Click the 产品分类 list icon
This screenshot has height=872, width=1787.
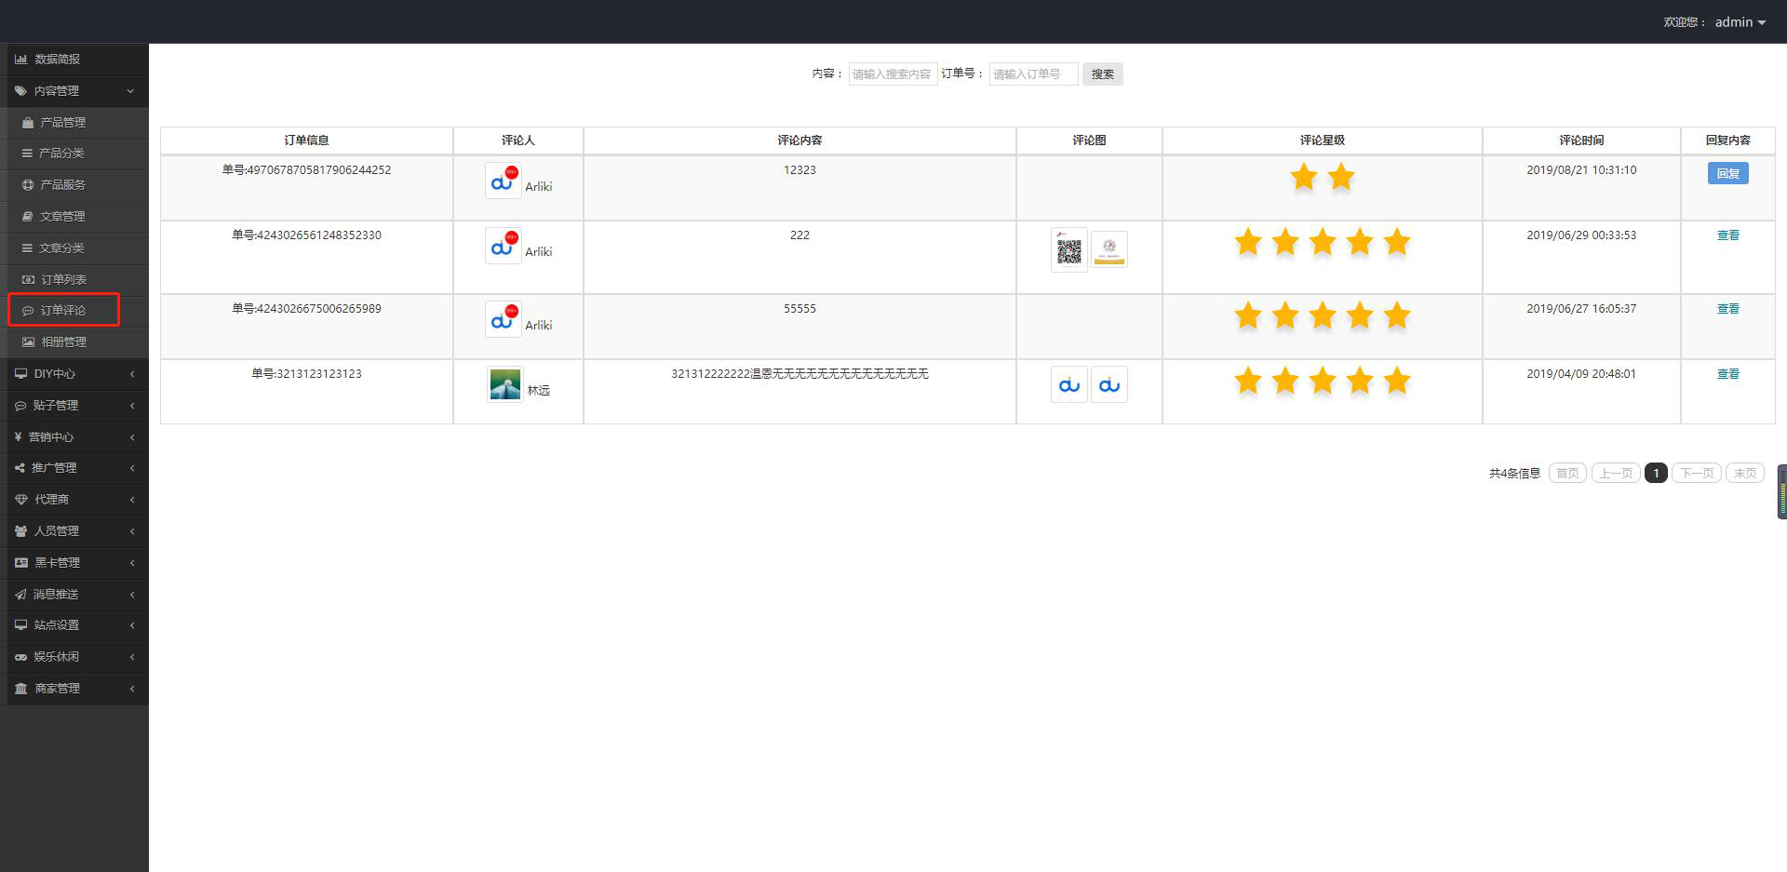(x=27, y=154)
